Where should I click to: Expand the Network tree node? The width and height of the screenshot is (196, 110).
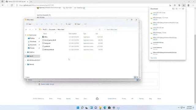(x=26, y=64)
